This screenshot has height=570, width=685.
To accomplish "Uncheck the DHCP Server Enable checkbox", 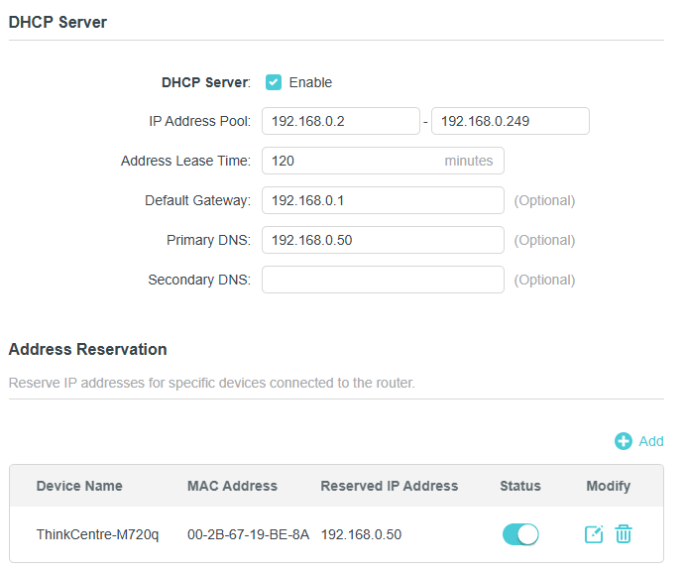I will [x=274, y=82].
